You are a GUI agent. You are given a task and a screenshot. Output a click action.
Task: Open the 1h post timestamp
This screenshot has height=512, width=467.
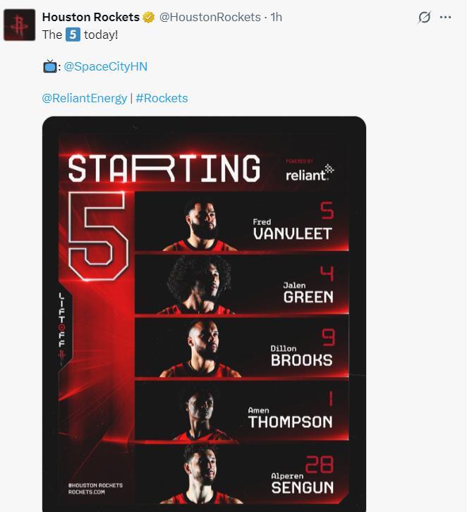[x=277, y=17]
